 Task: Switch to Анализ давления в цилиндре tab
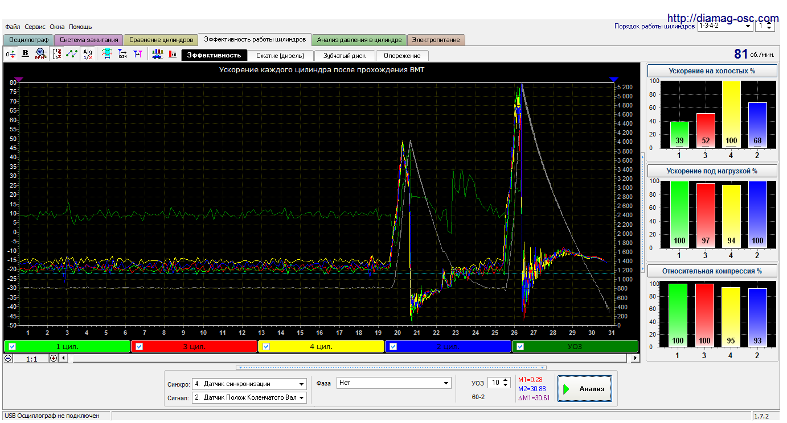(359, 40)
